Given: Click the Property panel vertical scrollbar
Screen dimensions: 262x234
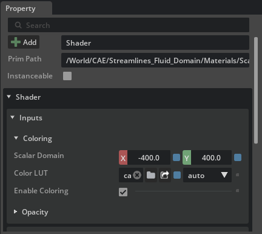Looking at the screenshot, I should pos(256,90).
